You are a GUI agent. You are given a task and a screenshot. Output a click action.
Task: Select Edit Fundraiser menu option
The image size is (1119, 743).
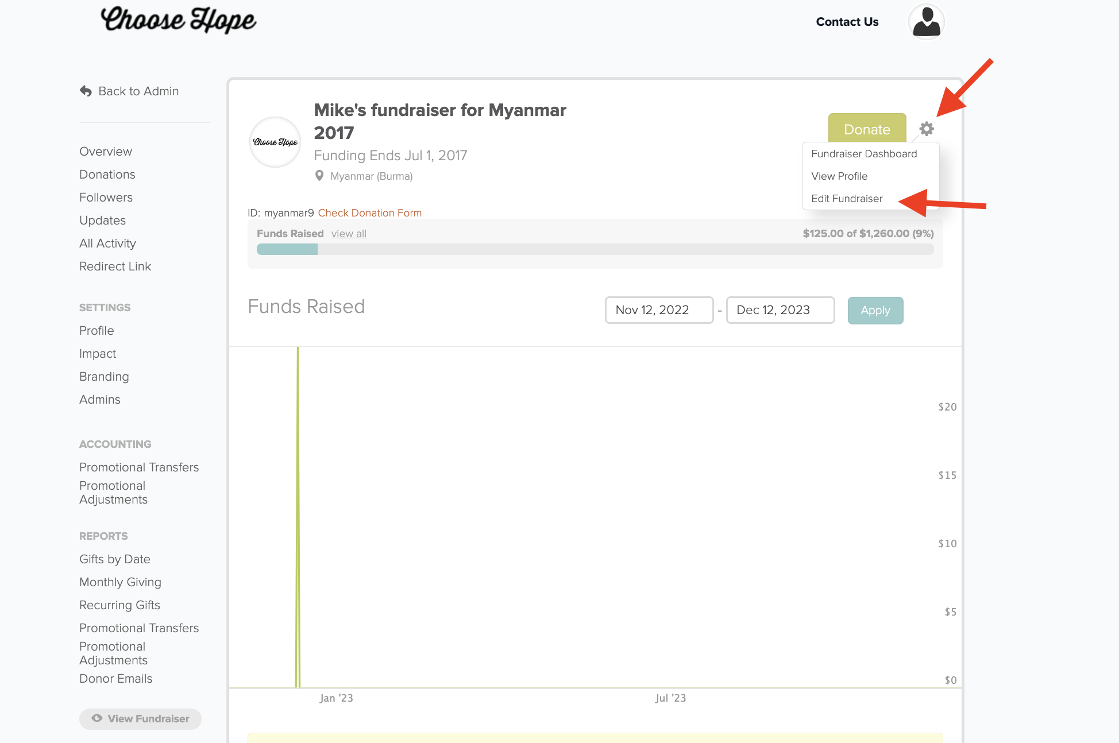click(847, 199)
